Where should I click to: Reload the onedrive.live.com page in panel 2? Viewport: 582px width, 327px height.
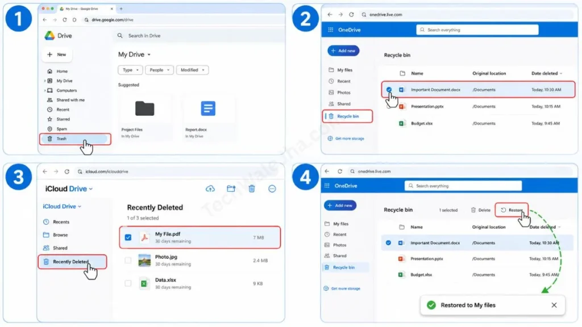point(351,14)
